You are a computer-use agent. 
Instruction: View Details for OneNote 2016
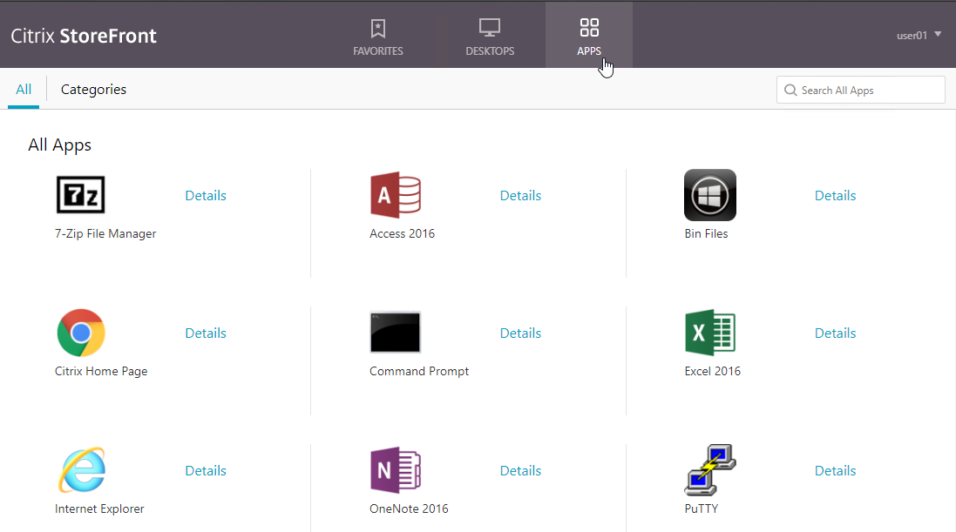[520, 471]
